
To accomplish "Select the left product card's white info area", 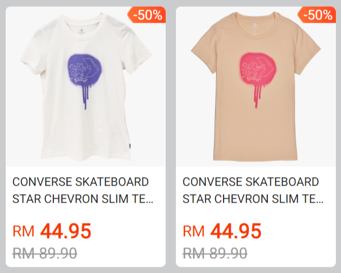I will point(86,217).
